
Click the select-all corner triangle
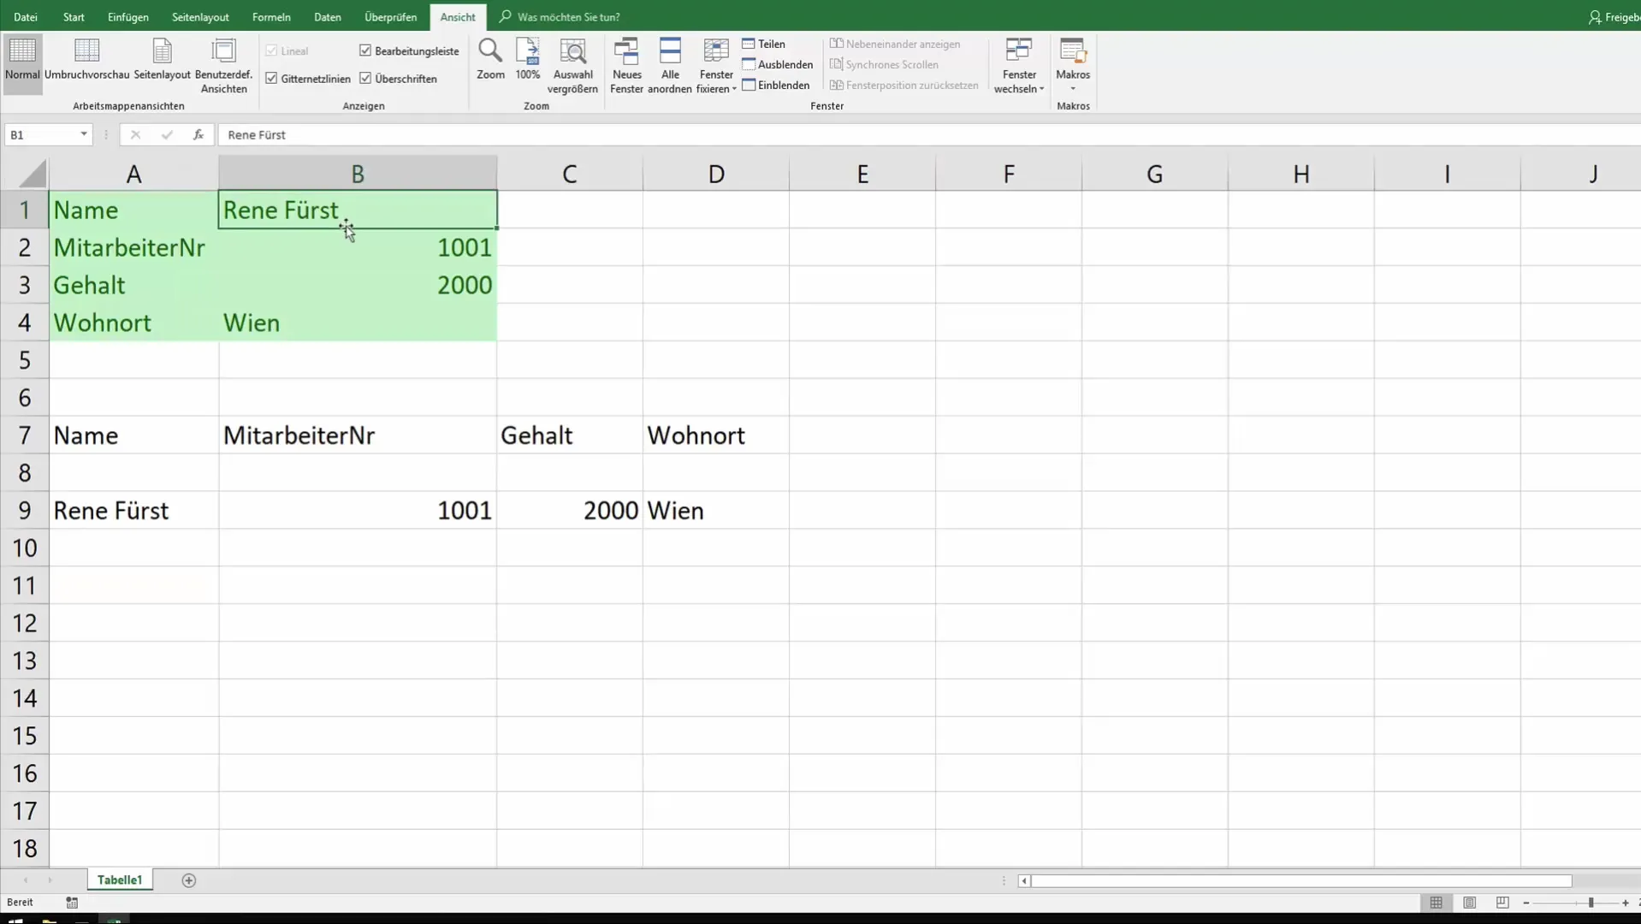click(32, 174)
